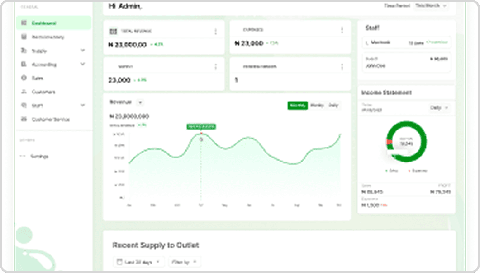Open the Filter by menu under Recent Supply
The width and height of the screenshot is (480, 273).
coord(184,262)
